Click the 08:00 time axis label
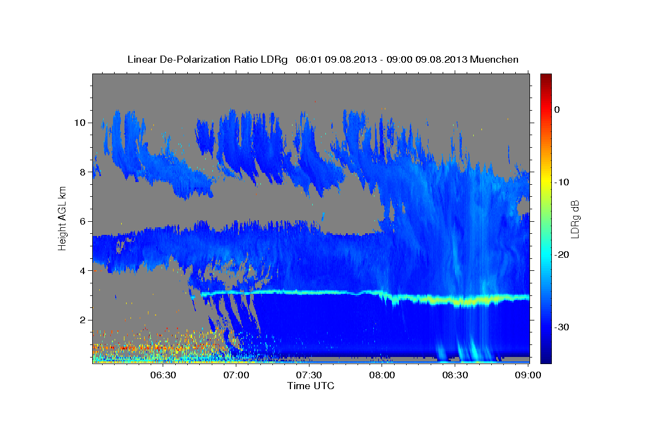655x436 pixels. click(382, 375)
